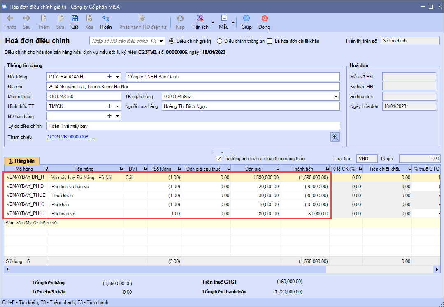
Task: Open the Hình thức TT dropdown arrow
Action: [x=118, y=106]
